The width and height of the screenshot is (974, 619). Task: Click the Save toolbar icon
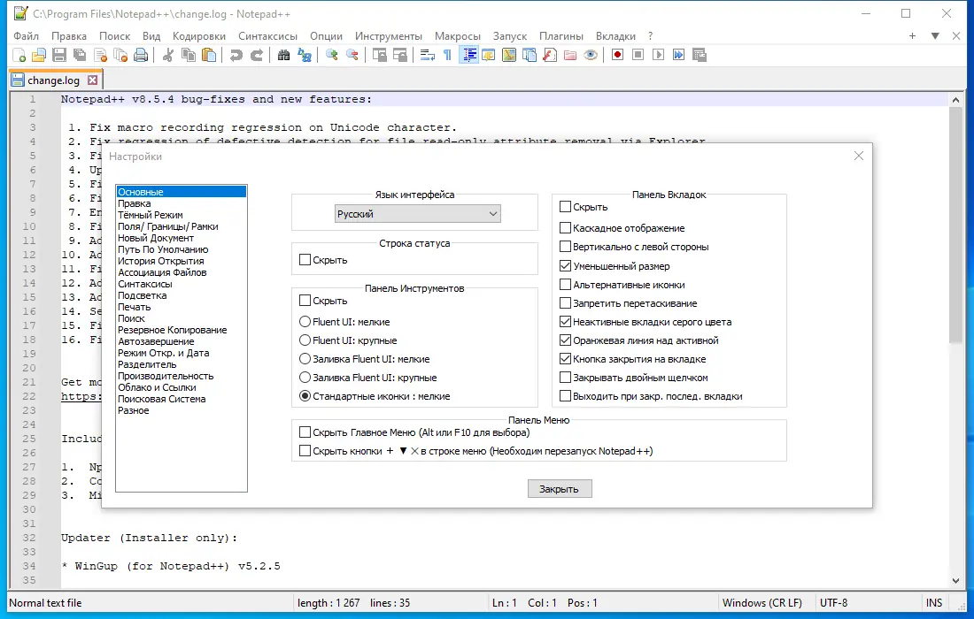point(59,55)
